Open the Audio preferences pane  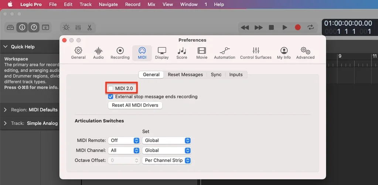click(98, 53)
